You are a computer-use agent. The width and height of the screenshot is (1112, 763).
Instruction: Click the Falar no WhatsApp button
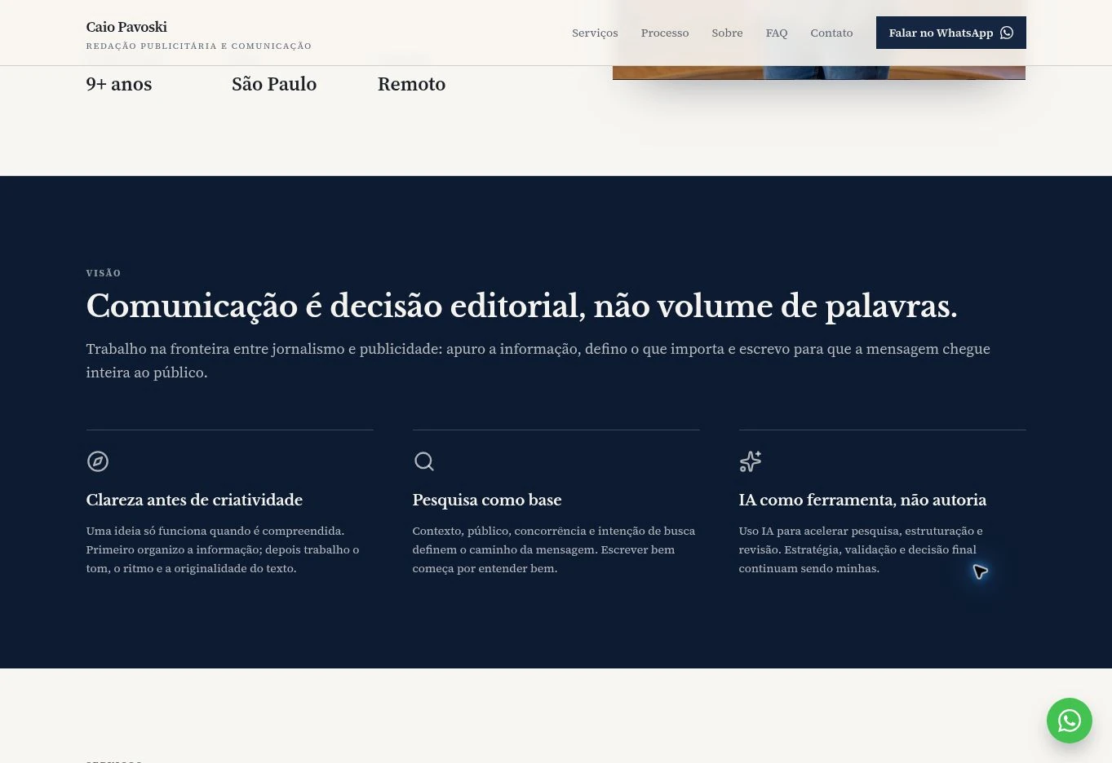point(951,33)
